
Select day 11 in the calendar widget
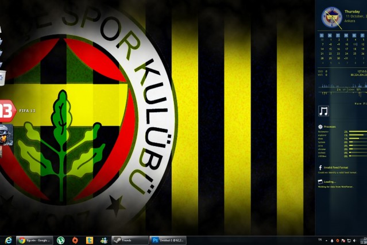tap(355, 44)
